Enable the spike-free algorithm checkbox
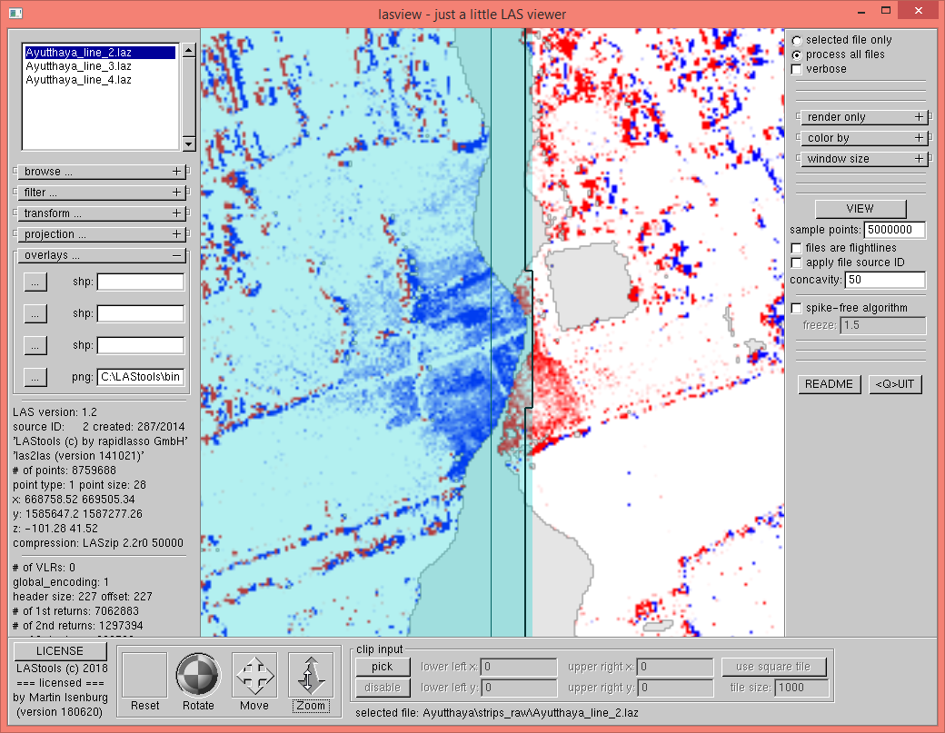 797,308
